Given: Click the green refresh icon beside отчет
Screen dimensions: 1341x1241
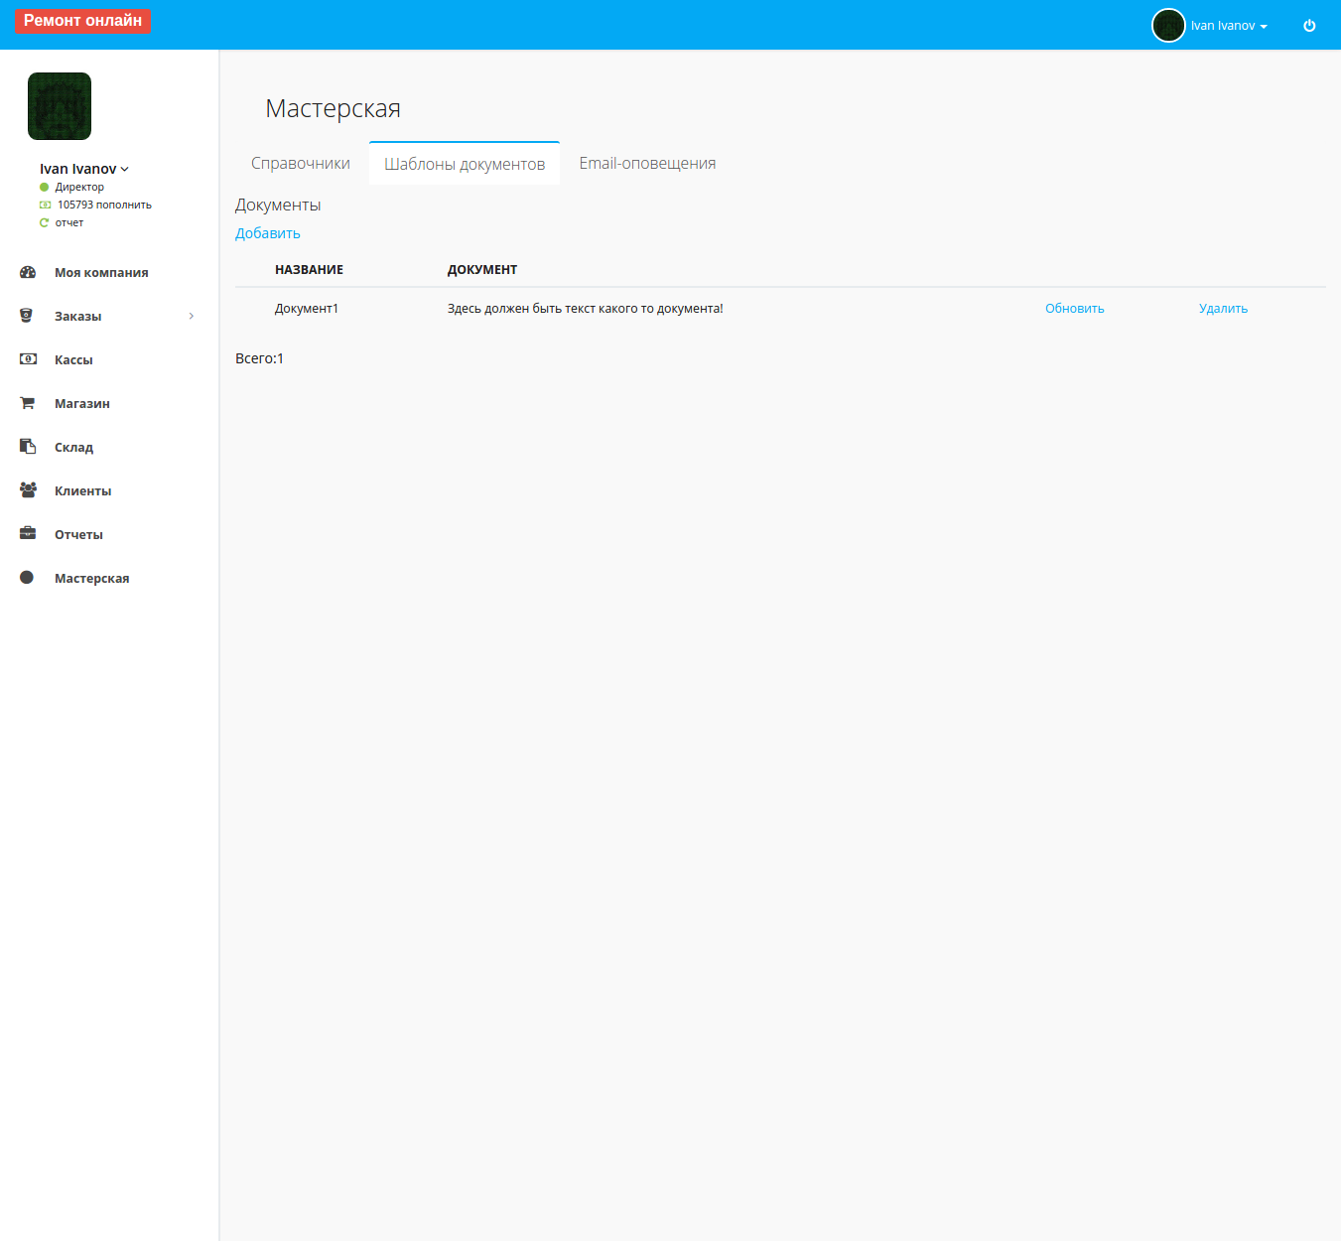Looking at the screenshot, I should pyautogui.click(x=44, y=222).
